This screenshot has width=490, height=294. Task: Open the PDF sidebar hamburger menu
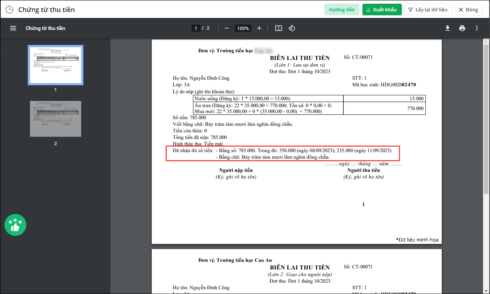coord(13,28)
